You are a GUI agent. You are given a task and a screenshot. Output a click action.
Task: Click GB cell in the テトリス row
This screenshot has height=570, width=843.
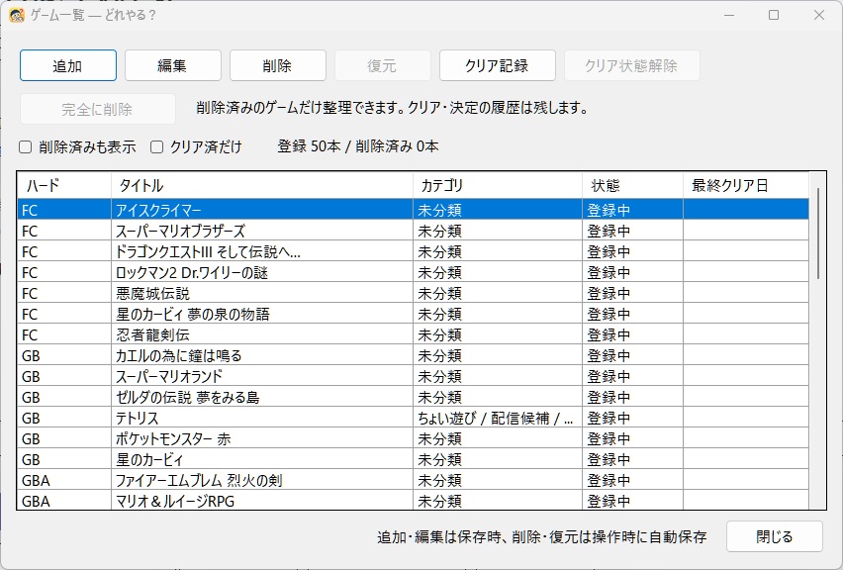[x=64, y=418]
